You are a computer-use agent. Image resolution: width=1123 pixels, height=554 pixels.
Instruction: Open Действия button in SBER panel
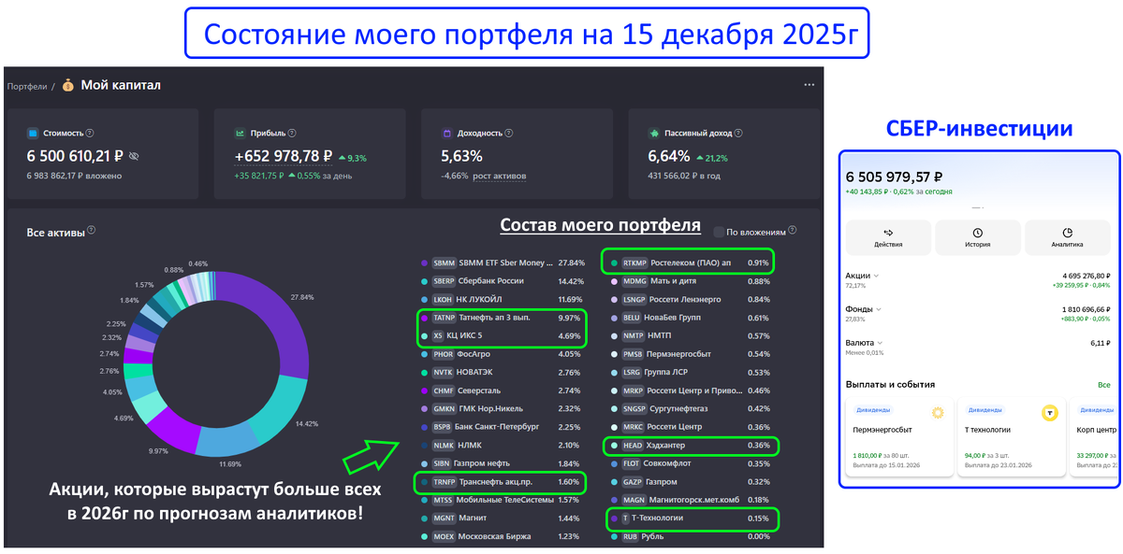pyautogui.click(x=888, y=237)
